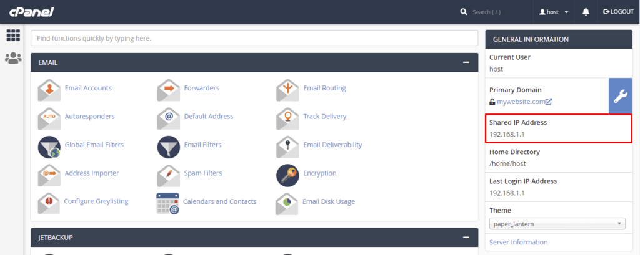Viewport: 640px width, 255px height.
Task: Visit the mywebsite.com primary domain link
Action: coord(520,102)
